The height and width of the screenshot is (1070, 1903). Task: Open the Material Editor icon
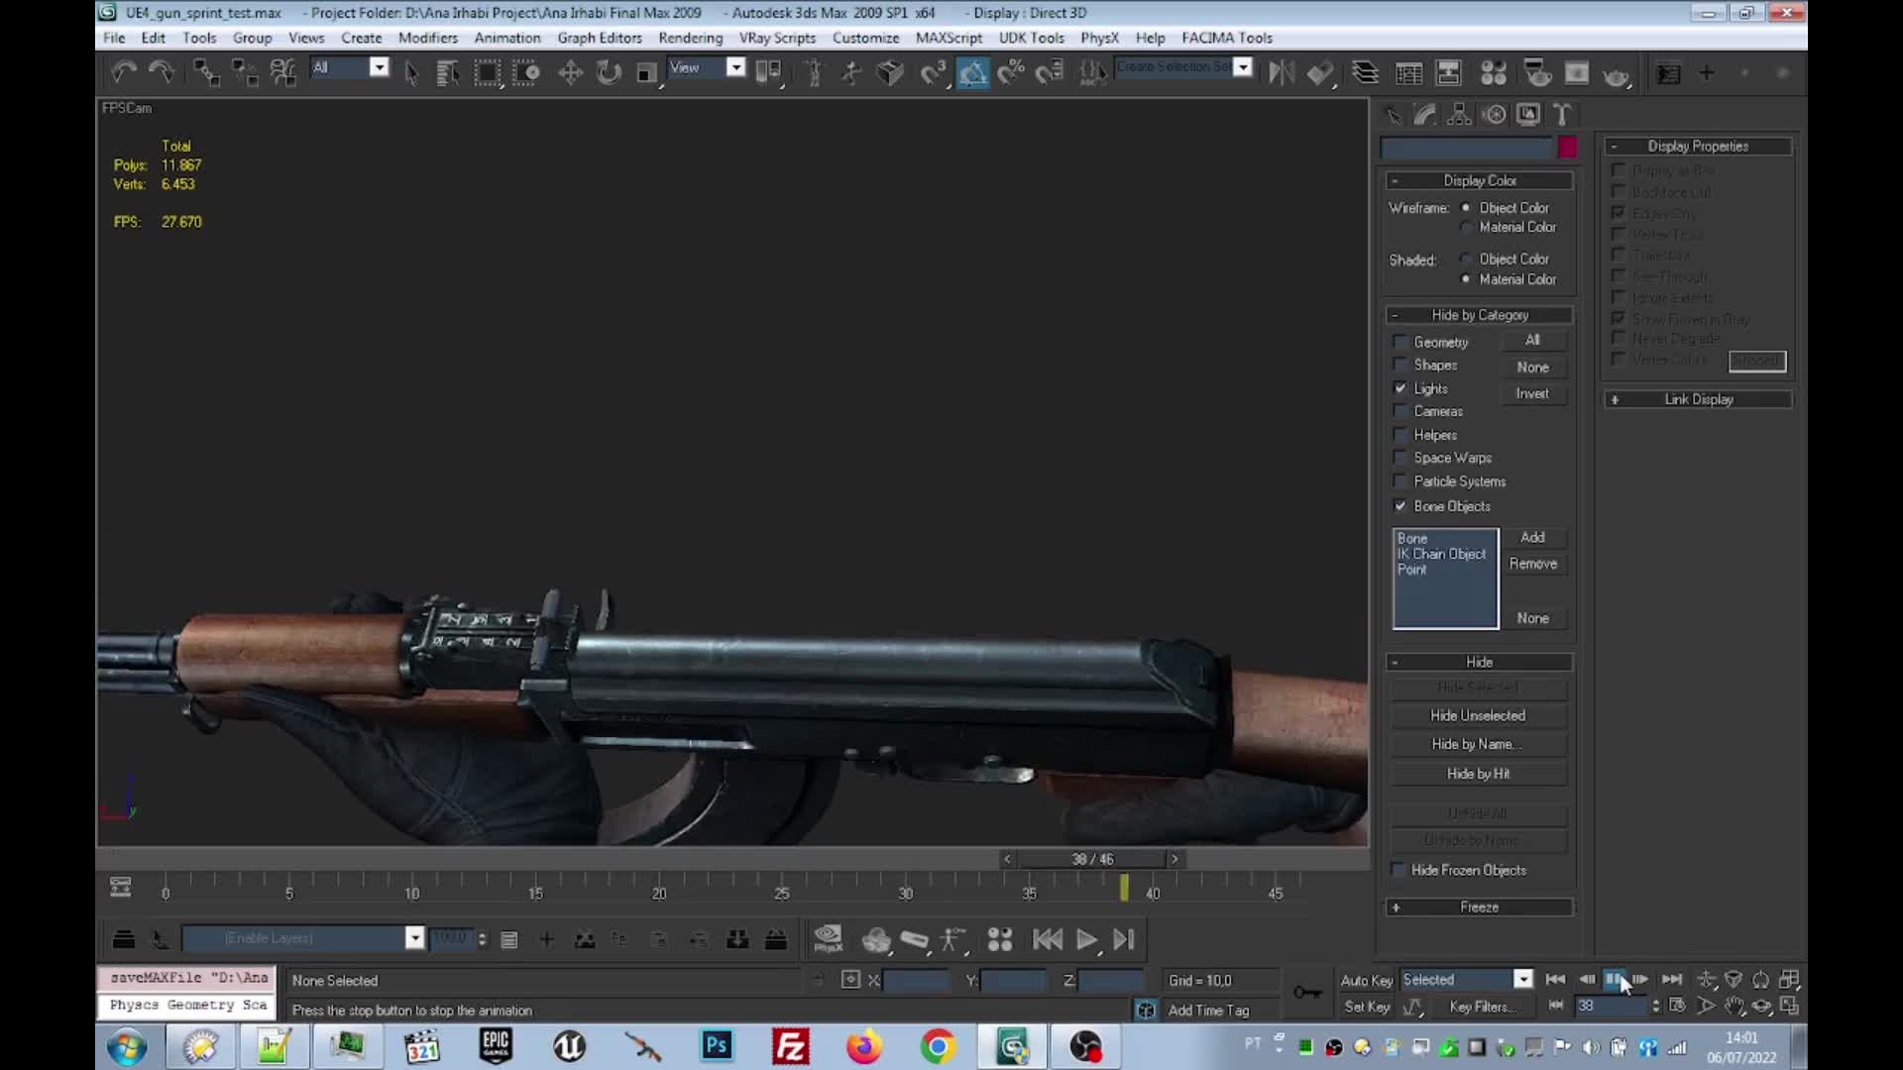(x=1495, y=72)
